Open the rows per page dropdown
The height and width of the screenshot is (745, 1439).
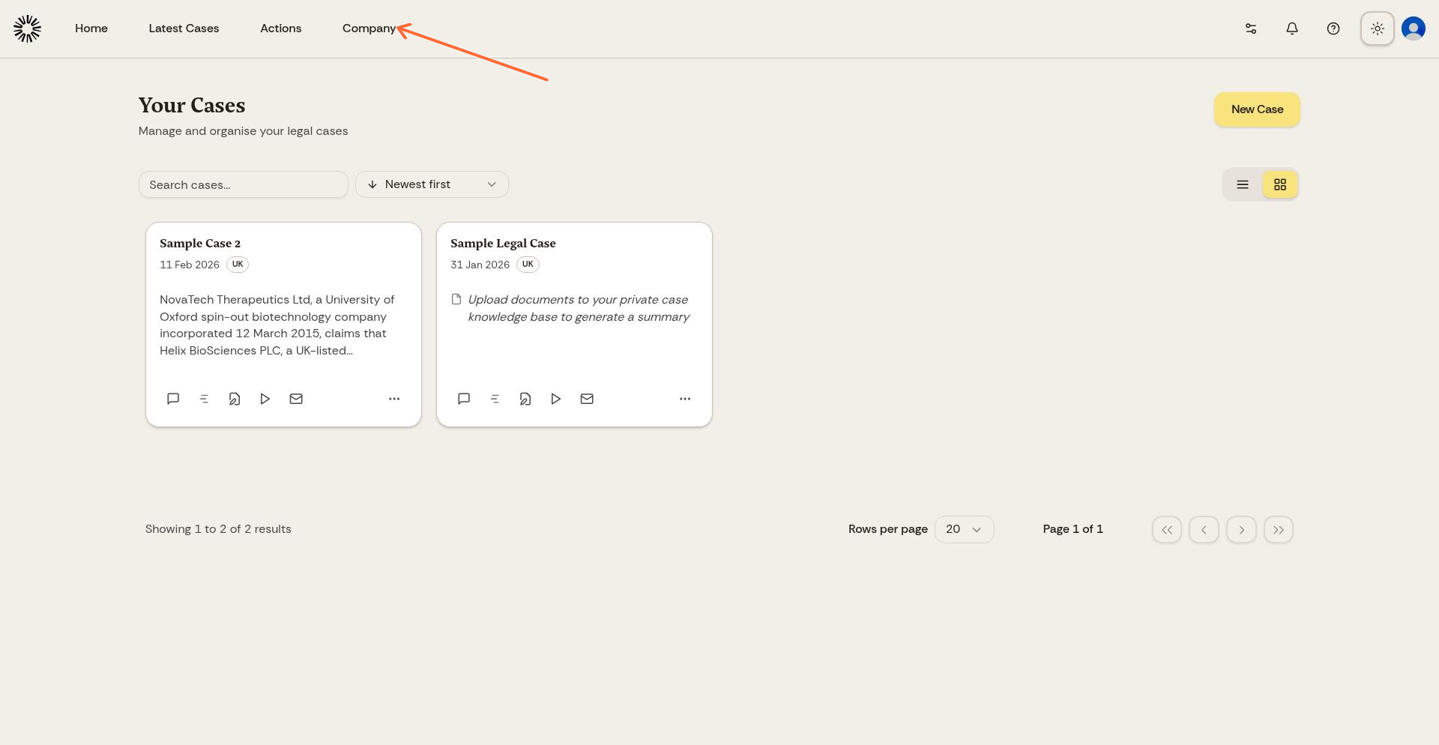click(x=964, y=529)
